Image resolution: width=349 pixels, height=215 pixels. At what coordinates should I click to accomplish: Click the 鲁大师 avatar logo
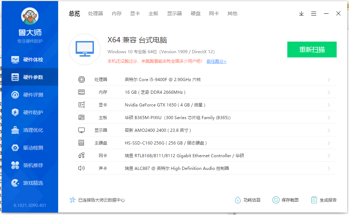[30, 17]
